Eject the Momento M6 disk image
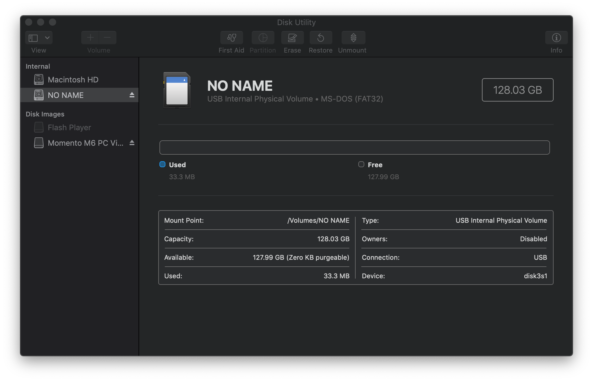 click(132, 143)
